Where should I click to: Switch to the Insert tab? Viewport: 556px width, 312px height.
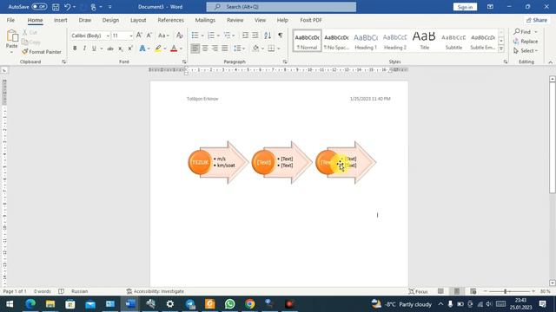point(60,20)
